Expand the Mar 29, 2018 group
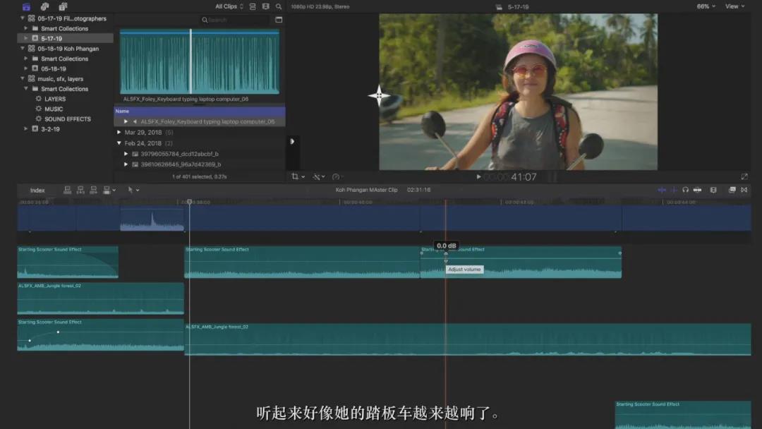The width and height of the screenshot is (762, 429). [x=119, y=132]
